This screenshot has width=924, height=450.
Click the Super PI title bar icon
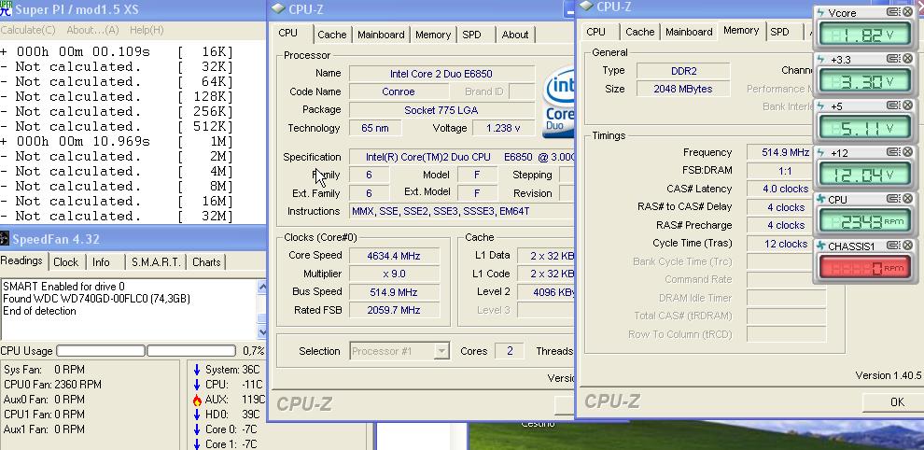point(6,7)
